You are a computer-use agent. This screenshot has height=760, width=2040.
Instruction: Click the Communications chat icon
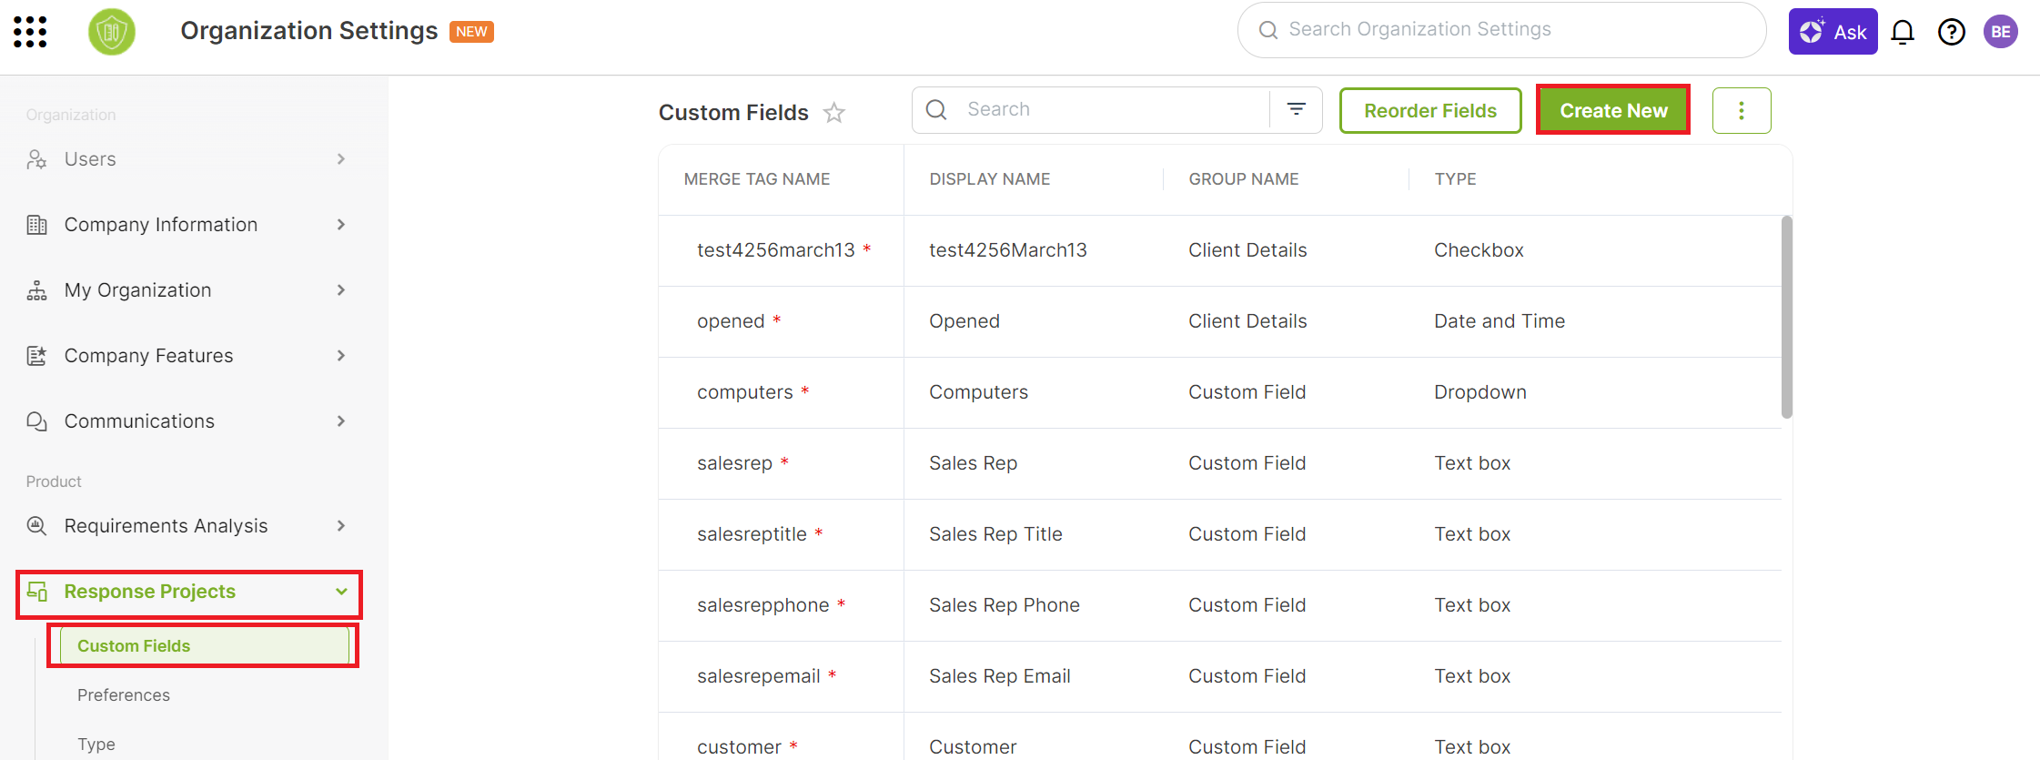[x=36, y=421]
